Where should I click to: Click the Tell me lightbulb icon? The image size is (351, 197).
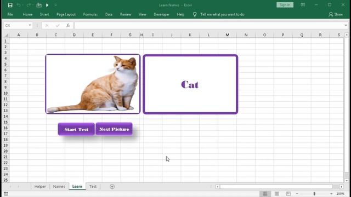(195, 14)
